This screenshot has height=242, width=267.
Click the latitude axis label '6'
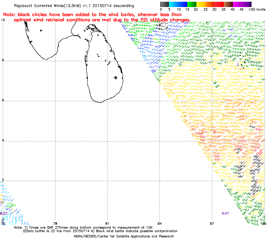click(3, 100)
